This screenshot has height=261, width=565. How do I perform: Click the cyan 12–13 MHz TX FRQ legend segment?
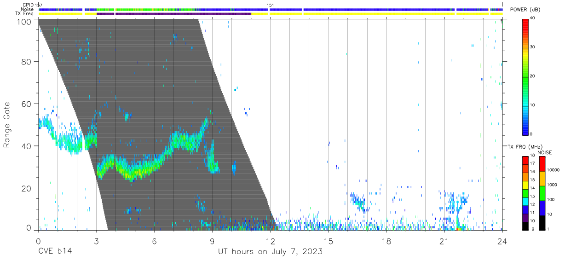pyautogui.click(x=525, y=201)
